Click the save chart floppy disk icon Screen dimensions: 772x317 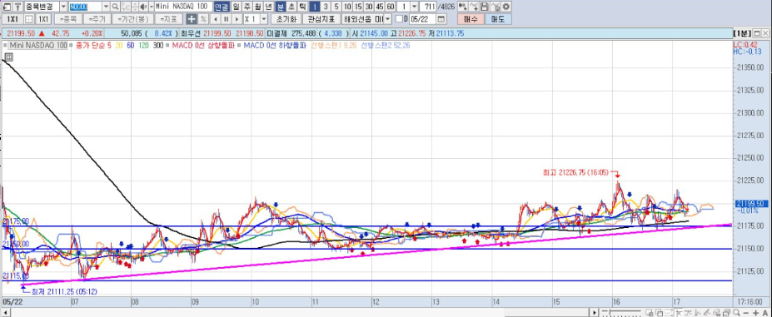pos(484,7)
